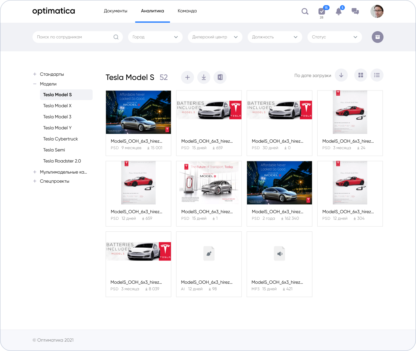416x351 pixels.
Task: Click the 421 downloads counter
Action: [288, 289]
